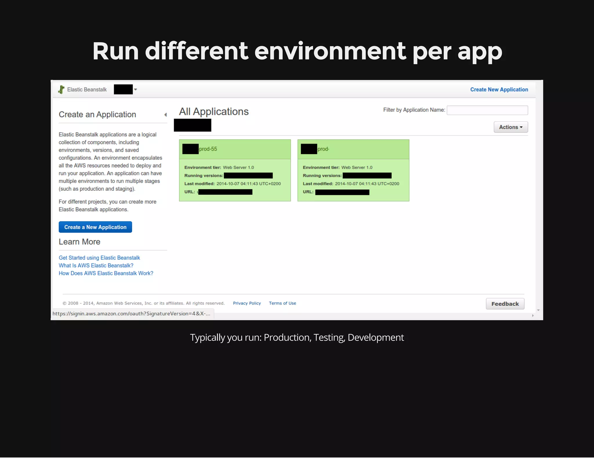
Task: Open What Is AWS Elastic Beanstalk? link
Action: click(96, 265)
